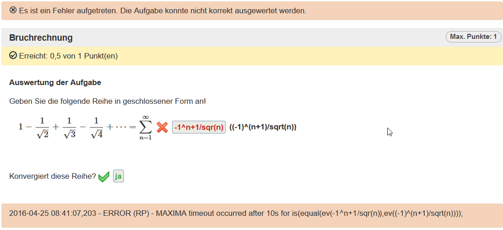Click the one over square root of 2 fraction
Screen dimensions: 503x230
point(43,128)
